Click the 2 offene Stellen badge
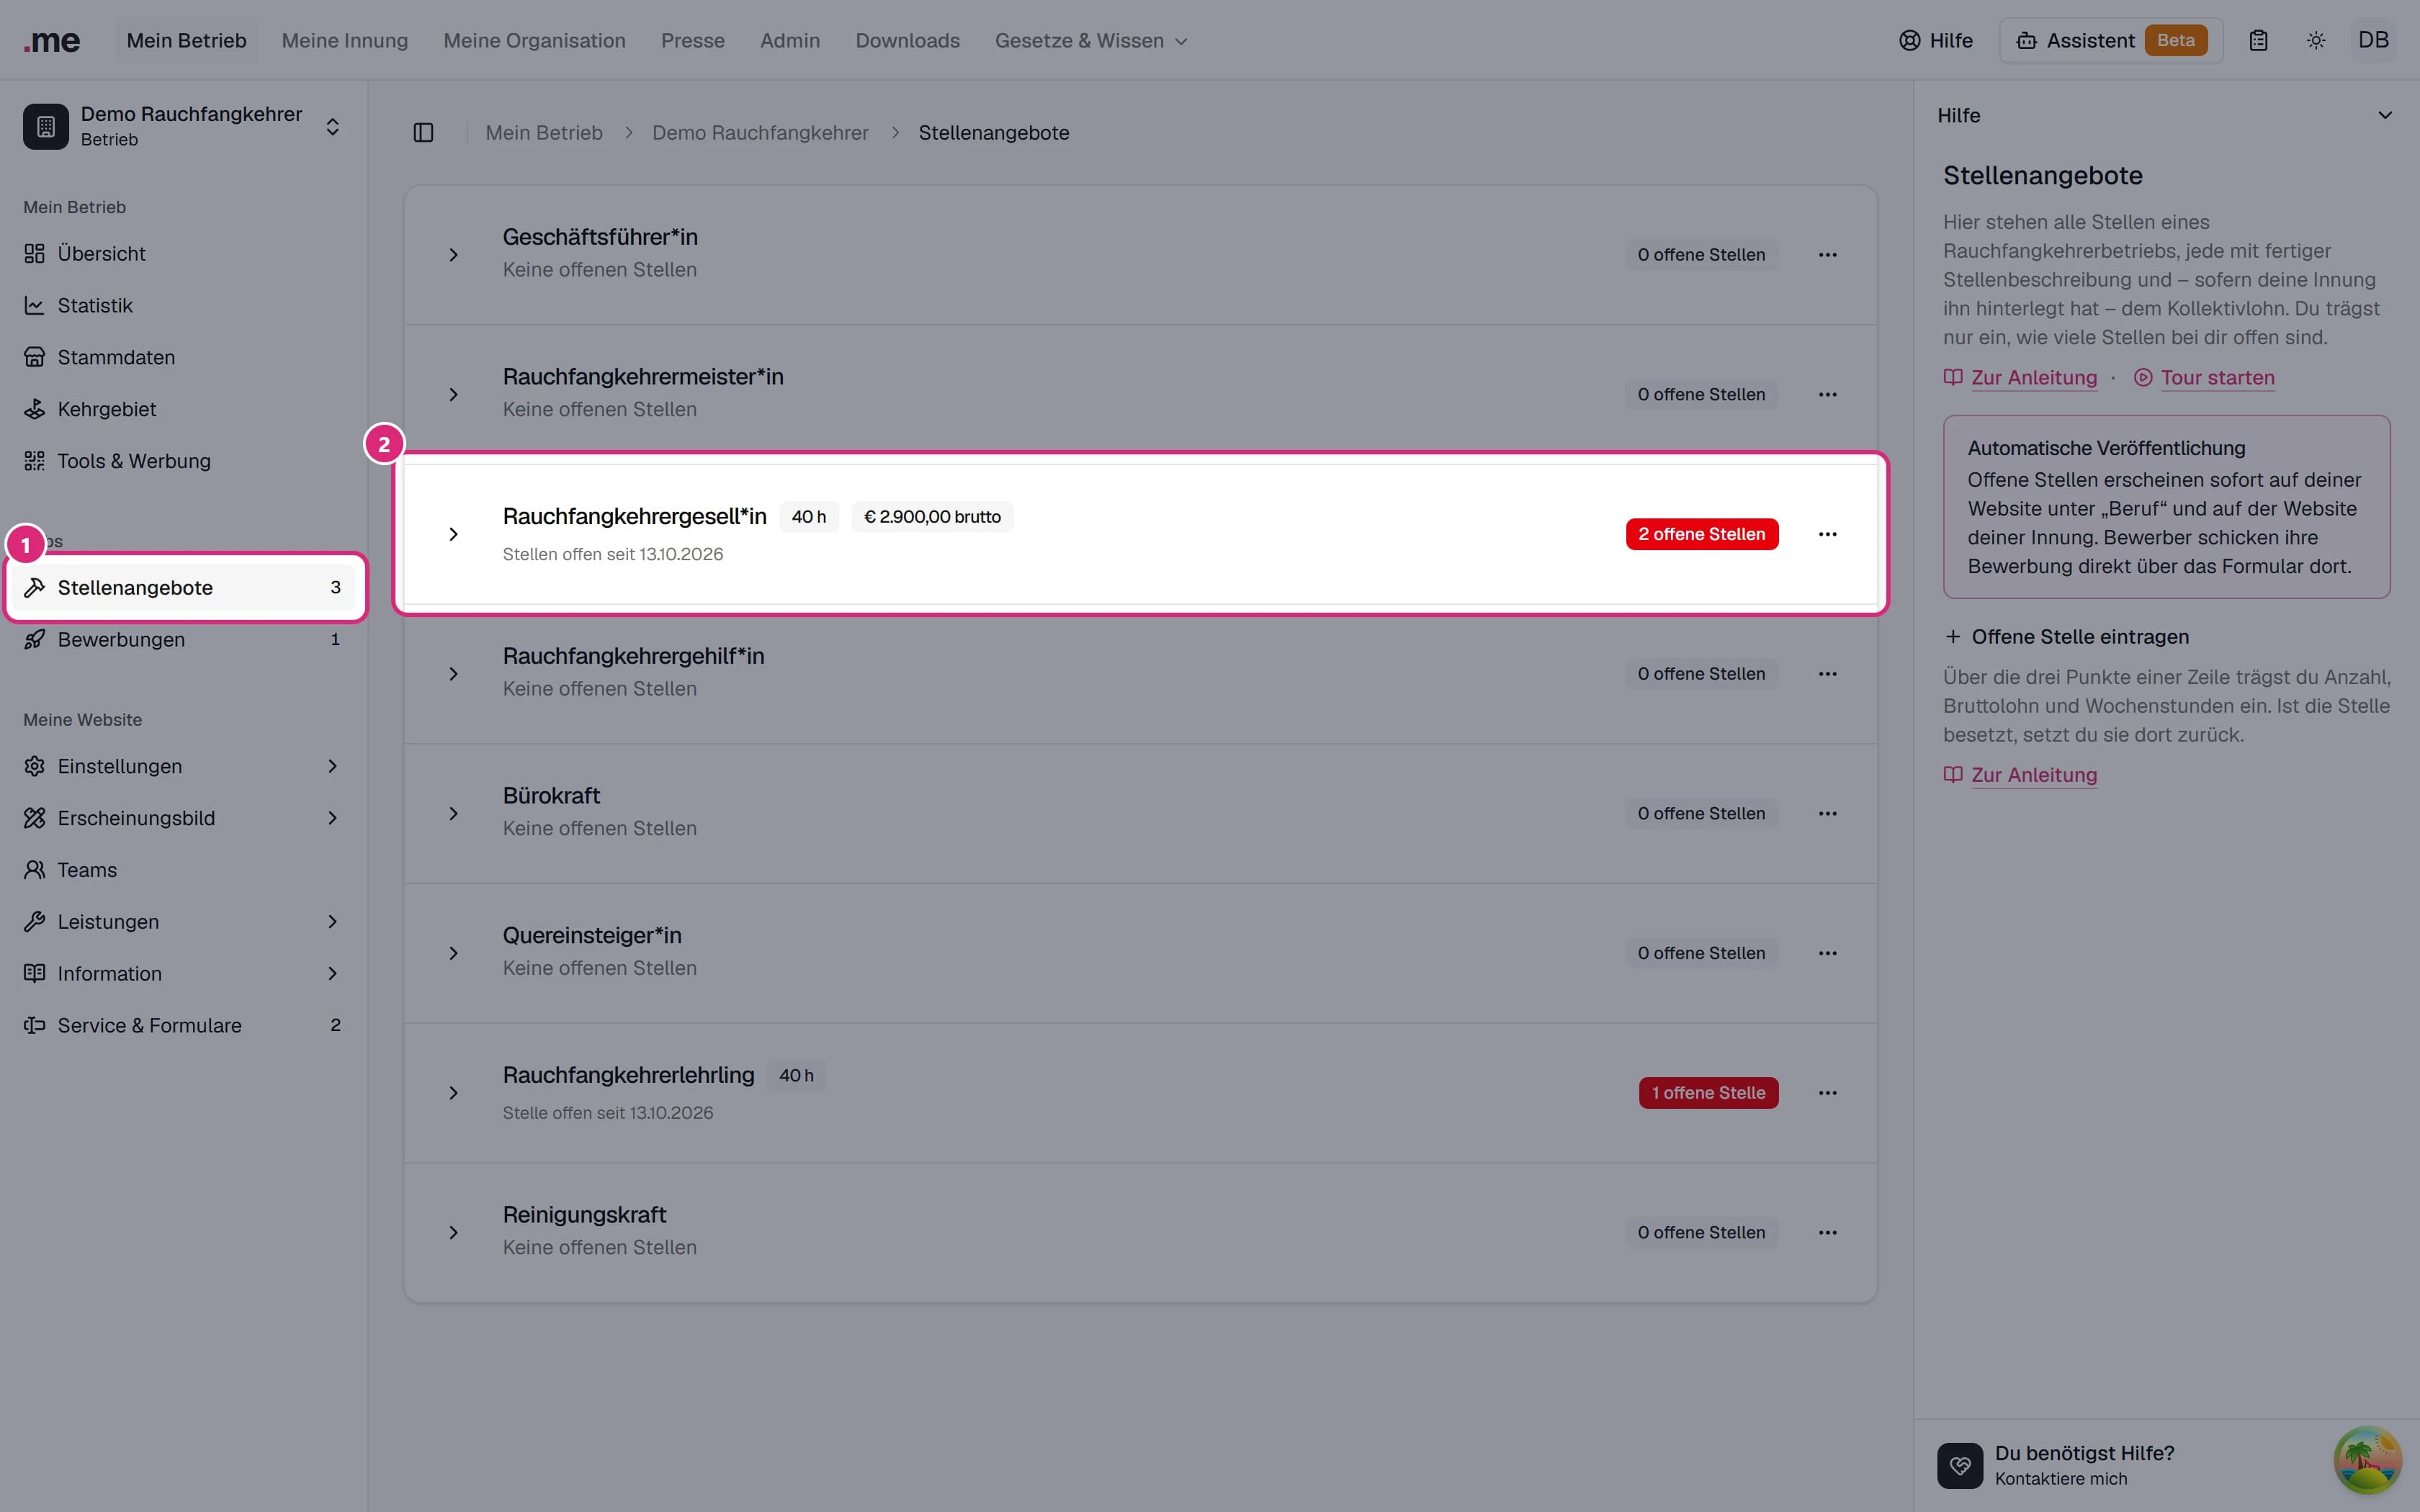This screenshot has height=1512, width=2420. (1701, 534)
